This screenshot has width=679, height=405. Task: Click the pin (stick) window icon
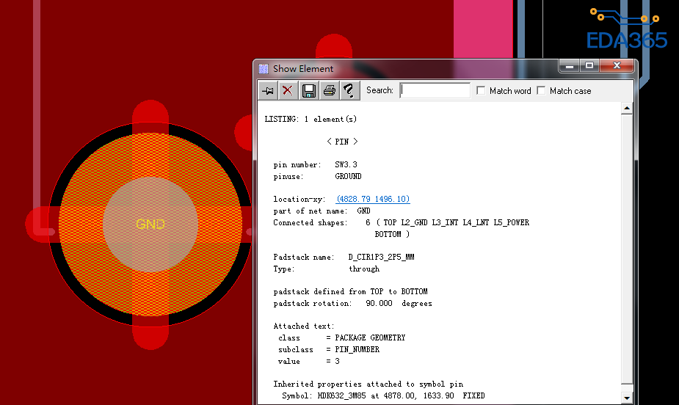268,90
